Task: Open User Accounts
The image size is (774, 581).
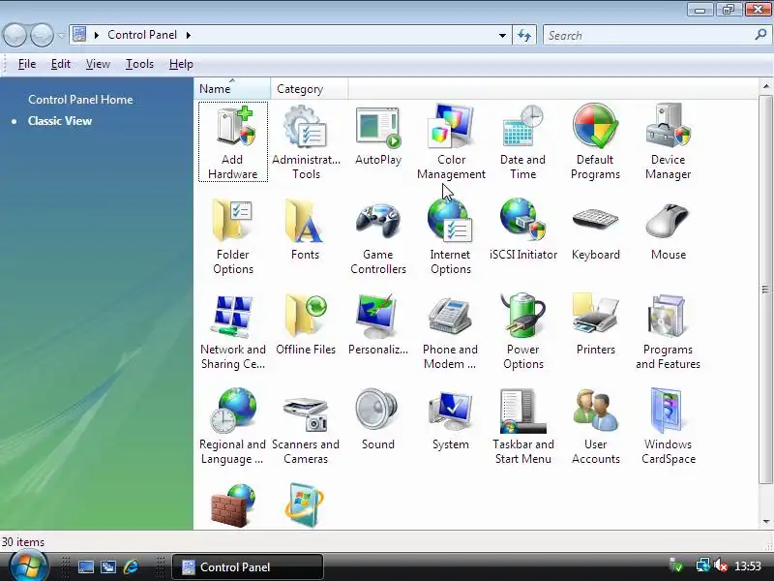Action: [x=595, y=426]
